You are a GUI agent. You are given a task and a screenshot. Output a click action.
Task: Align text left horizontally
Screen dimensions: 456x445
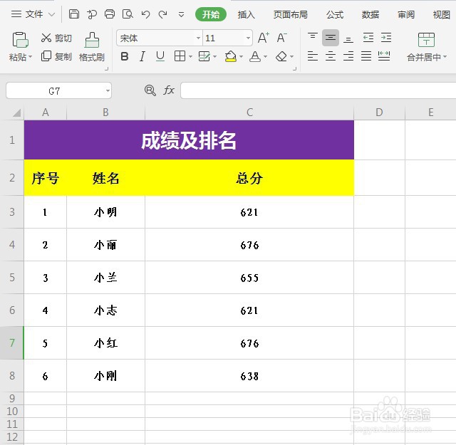coord(313,56)
